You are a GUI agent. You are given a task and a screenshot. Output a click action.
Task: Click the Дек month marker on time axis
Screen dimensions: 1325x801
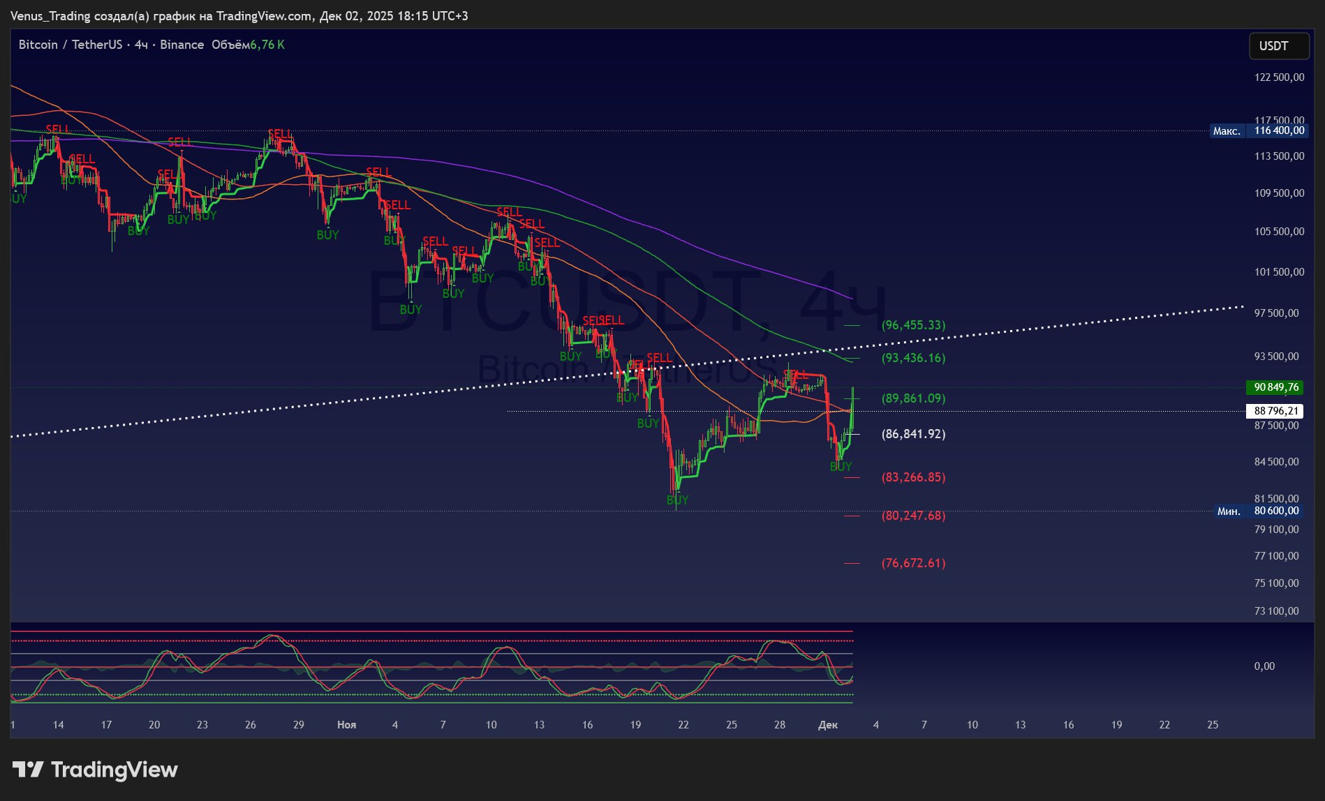tap(827, 725)
